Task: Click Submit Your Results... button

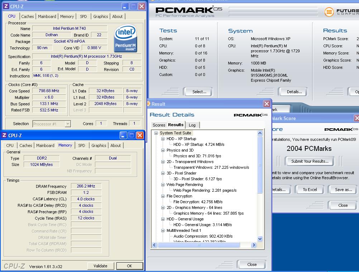Action: click(310, 161)
